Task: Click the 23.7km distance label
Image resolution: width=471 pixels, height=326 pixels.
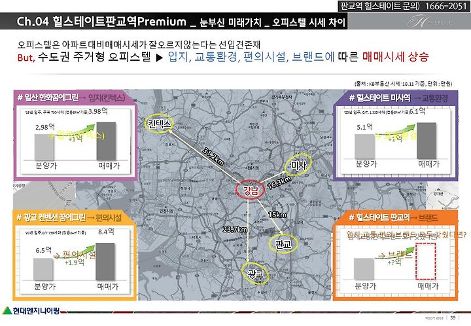Action: coord(235,230)
